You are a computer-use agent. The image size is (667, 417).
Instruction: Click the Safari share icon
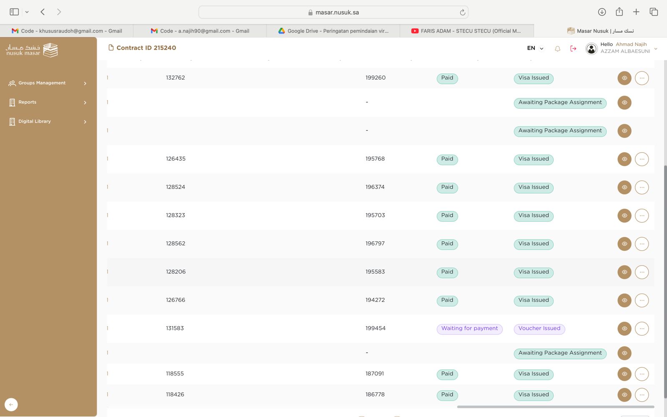[x=619, y=12]
